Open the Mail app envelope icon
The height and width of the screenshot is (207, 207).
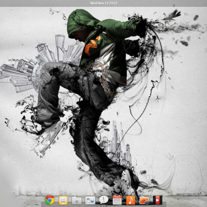[x=63, y=200]
